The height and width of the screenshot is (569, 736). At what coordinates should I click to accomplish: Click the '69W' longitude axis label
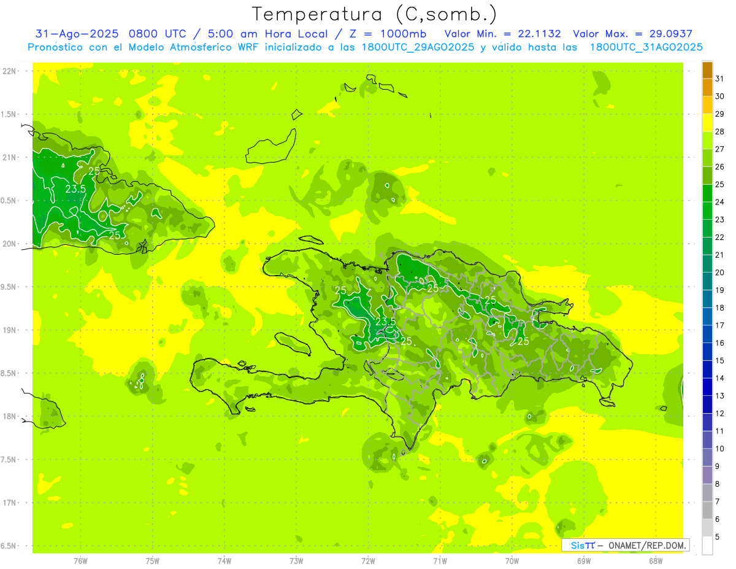coord(584,561)
